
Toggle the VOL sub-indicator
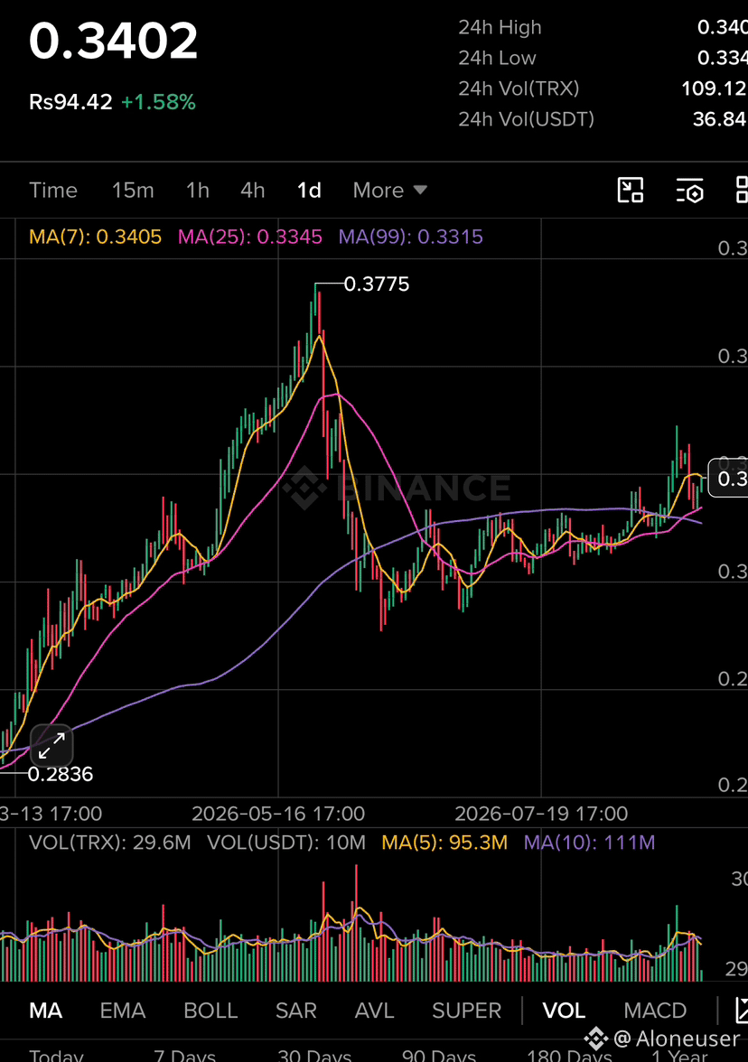point(564,1011)
